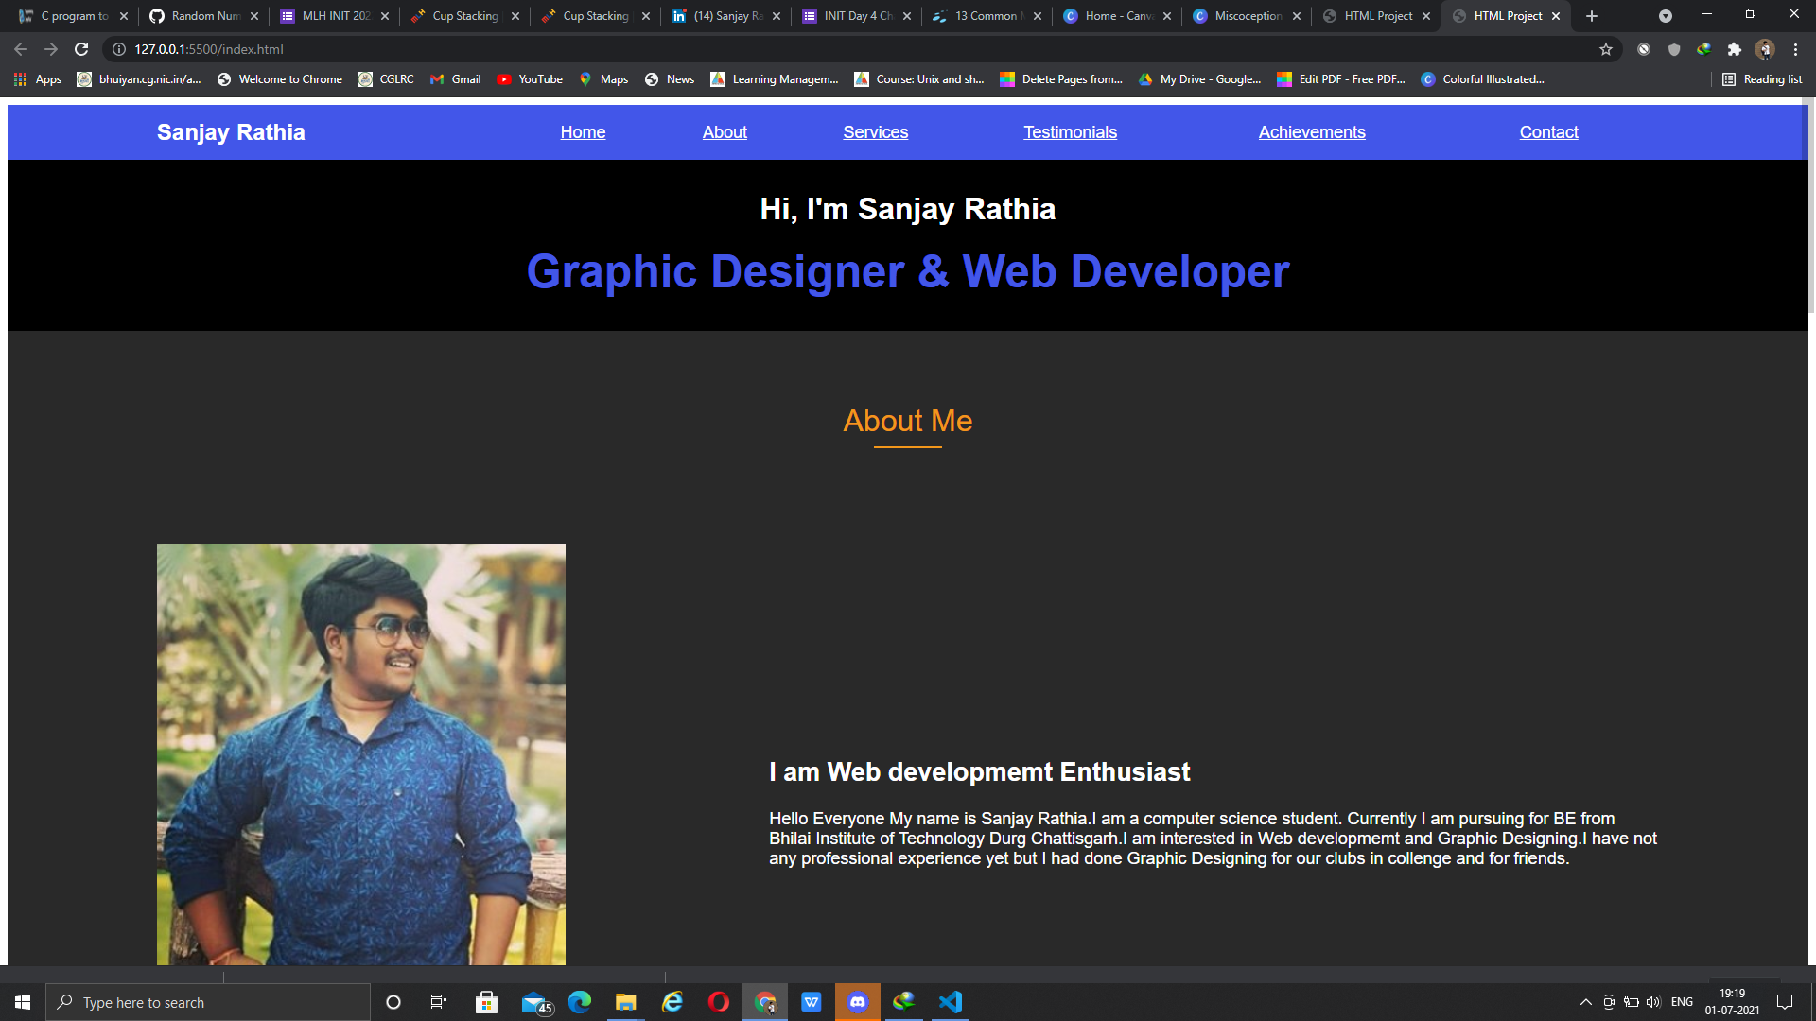The width and height of the screenshot is (1816, 1021).
Task: Open the YouTube bookmark
Action: [x=530, y=79]
